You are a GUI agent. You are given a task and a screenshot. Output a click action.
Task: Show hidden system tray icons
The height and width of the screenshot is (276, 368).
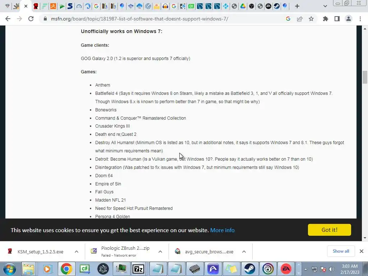tap(305, 269)
